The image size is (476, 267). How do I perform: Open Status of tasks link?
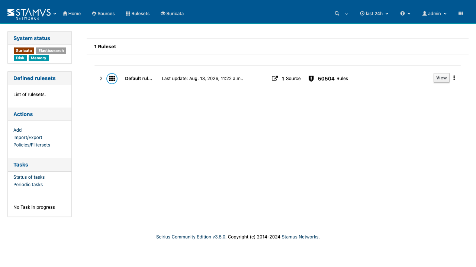tap(29, 177)
